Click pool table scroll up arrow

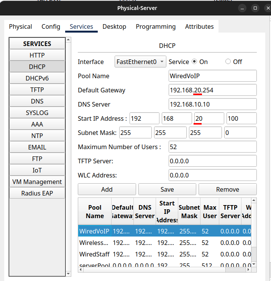(x=254, y=200)
